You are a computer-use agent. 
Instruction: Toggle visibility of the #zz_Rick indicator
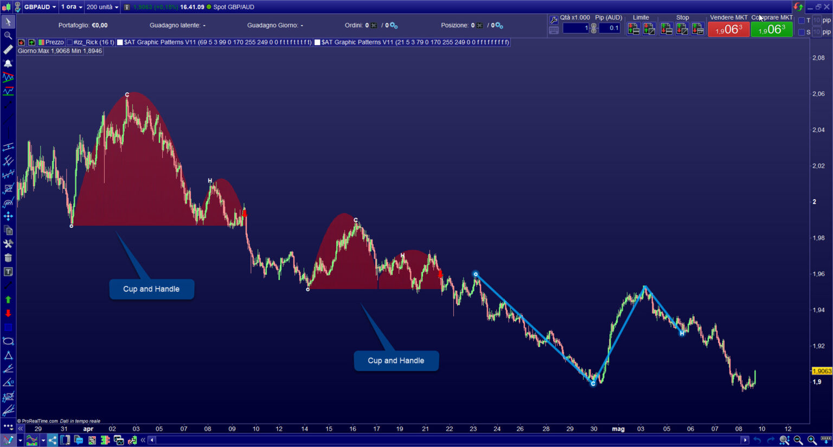(68, 42)
